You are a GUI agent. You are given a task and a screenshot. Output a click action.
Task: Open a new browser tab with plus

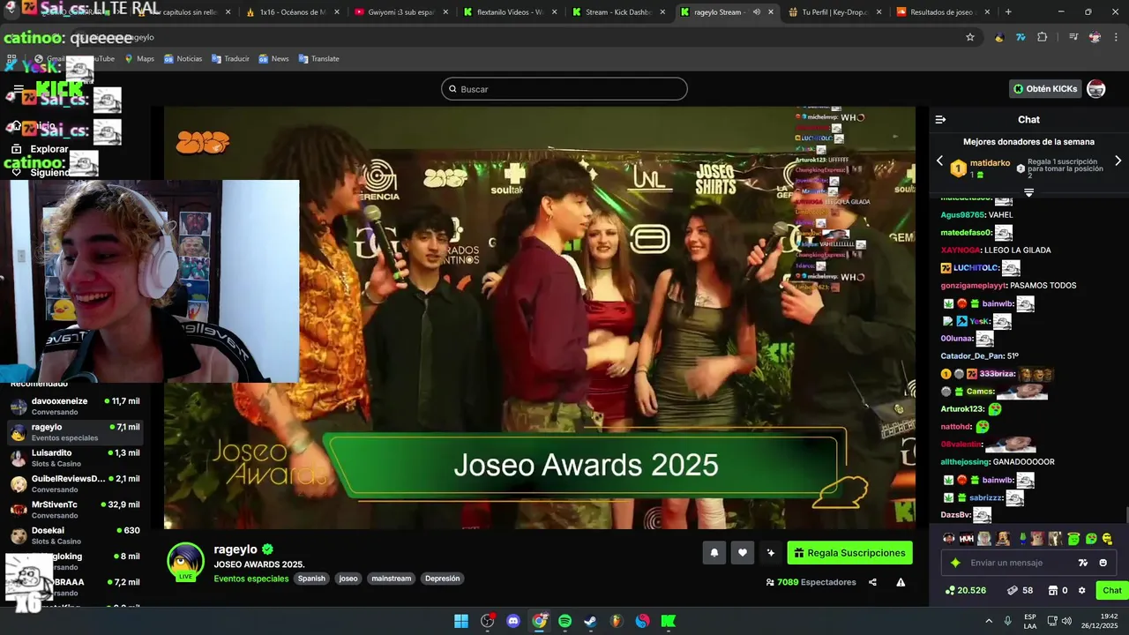pos(1008,12)
